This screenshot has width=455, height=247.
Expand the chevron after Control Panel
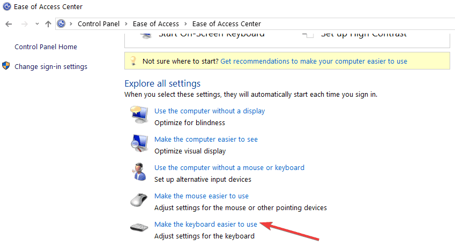tap(126, 24)
